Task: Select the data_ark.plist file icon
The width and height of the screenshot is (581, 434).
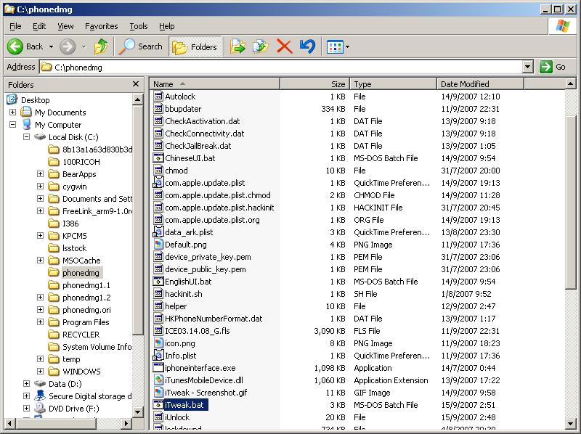Action: click(158, 232)
